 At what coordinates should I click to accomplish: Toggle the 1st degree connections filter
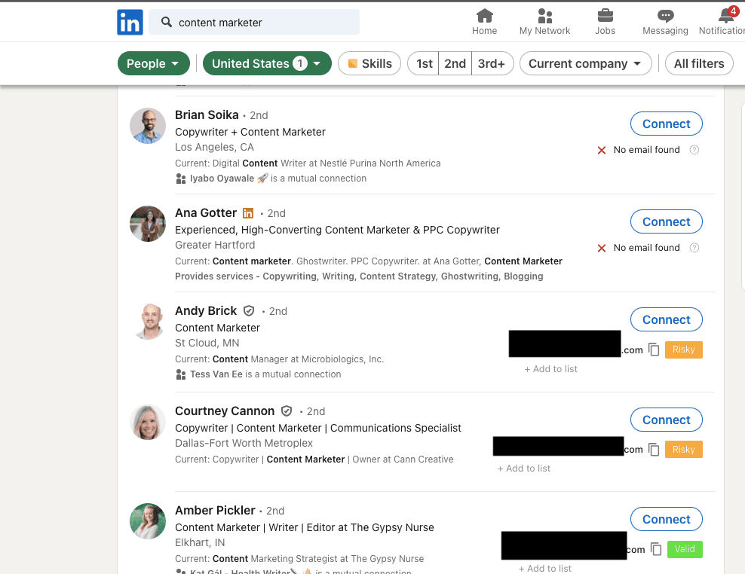(x=424, y=63)
